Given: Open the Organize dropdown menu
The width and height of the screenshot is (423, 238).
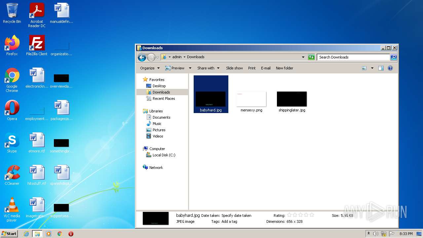Looking at the screenshot, I should click(150, 68).
